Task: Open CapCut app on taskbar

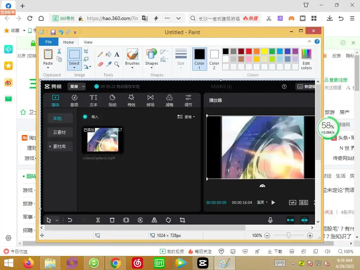Action: pos(203,263)
